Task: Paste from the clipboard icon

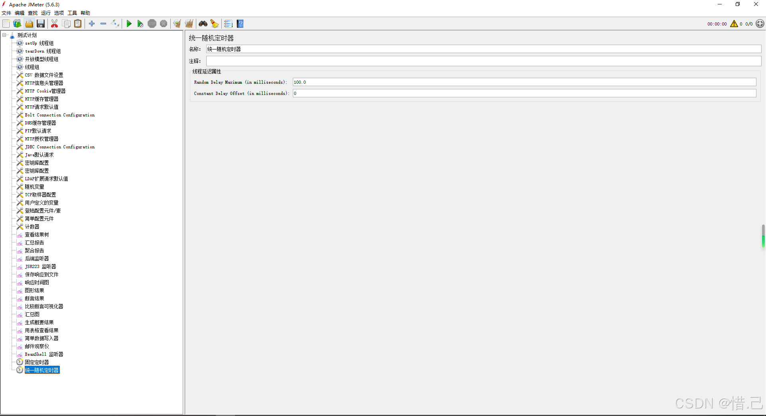Action: (78, 24)
